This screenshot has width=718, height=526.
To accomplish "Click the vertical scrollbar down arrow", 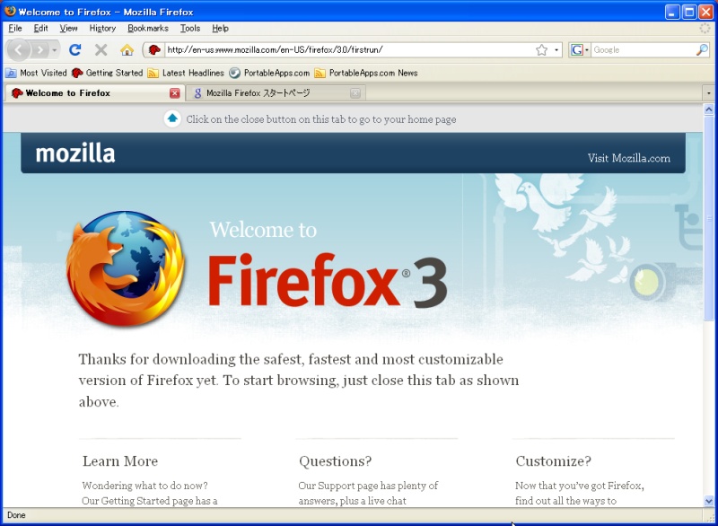I will pyautogui.click(x=709, y=501).
